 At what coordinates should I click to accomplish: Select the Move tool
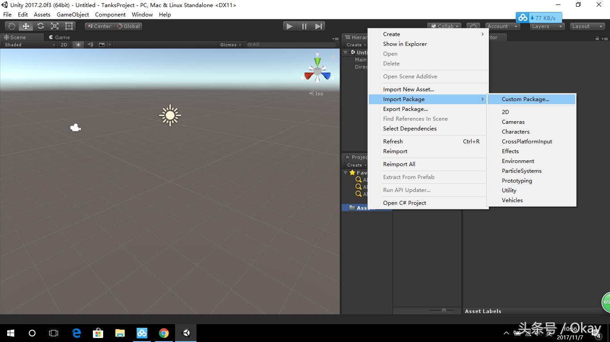[x=25, y=26]
